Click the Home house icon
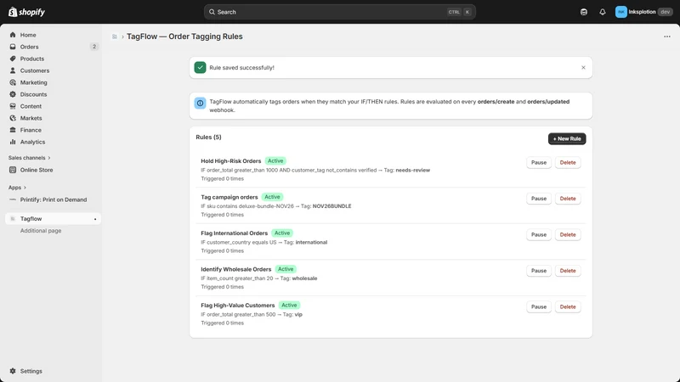Screen dimensions: 680x382 pyautogui.click(x=13, y=35)
